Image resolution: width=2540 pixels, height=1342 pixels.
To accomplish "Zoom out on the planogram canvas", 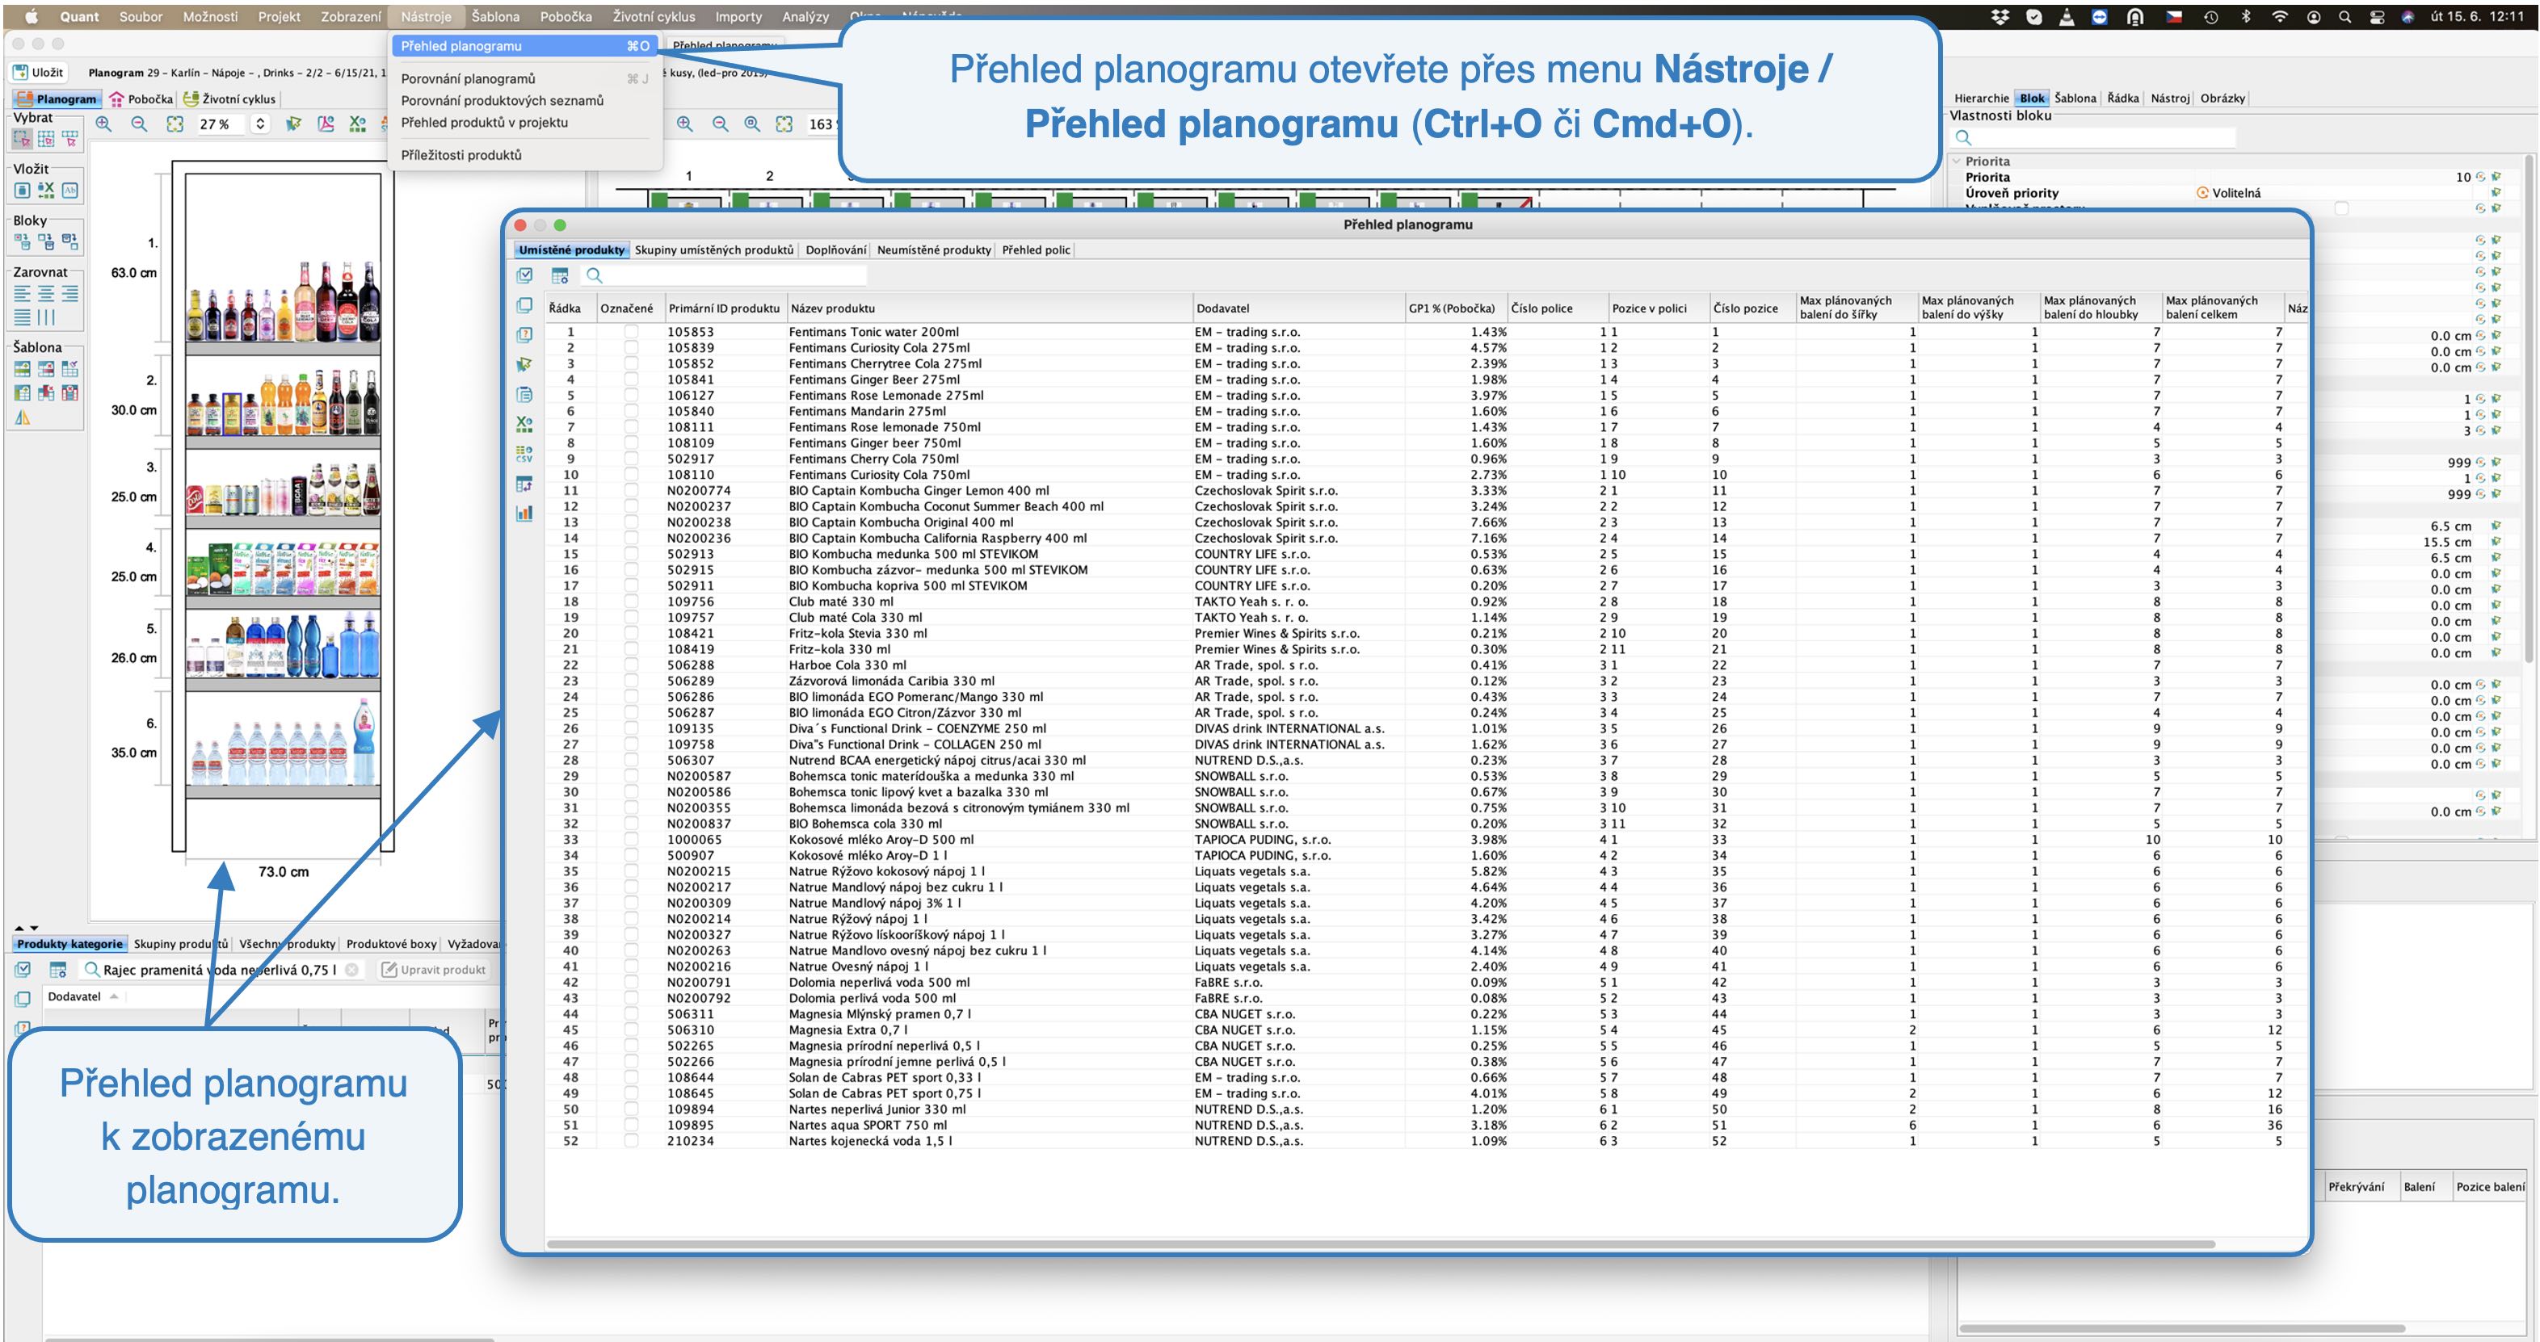I will [x=139, y=124].
